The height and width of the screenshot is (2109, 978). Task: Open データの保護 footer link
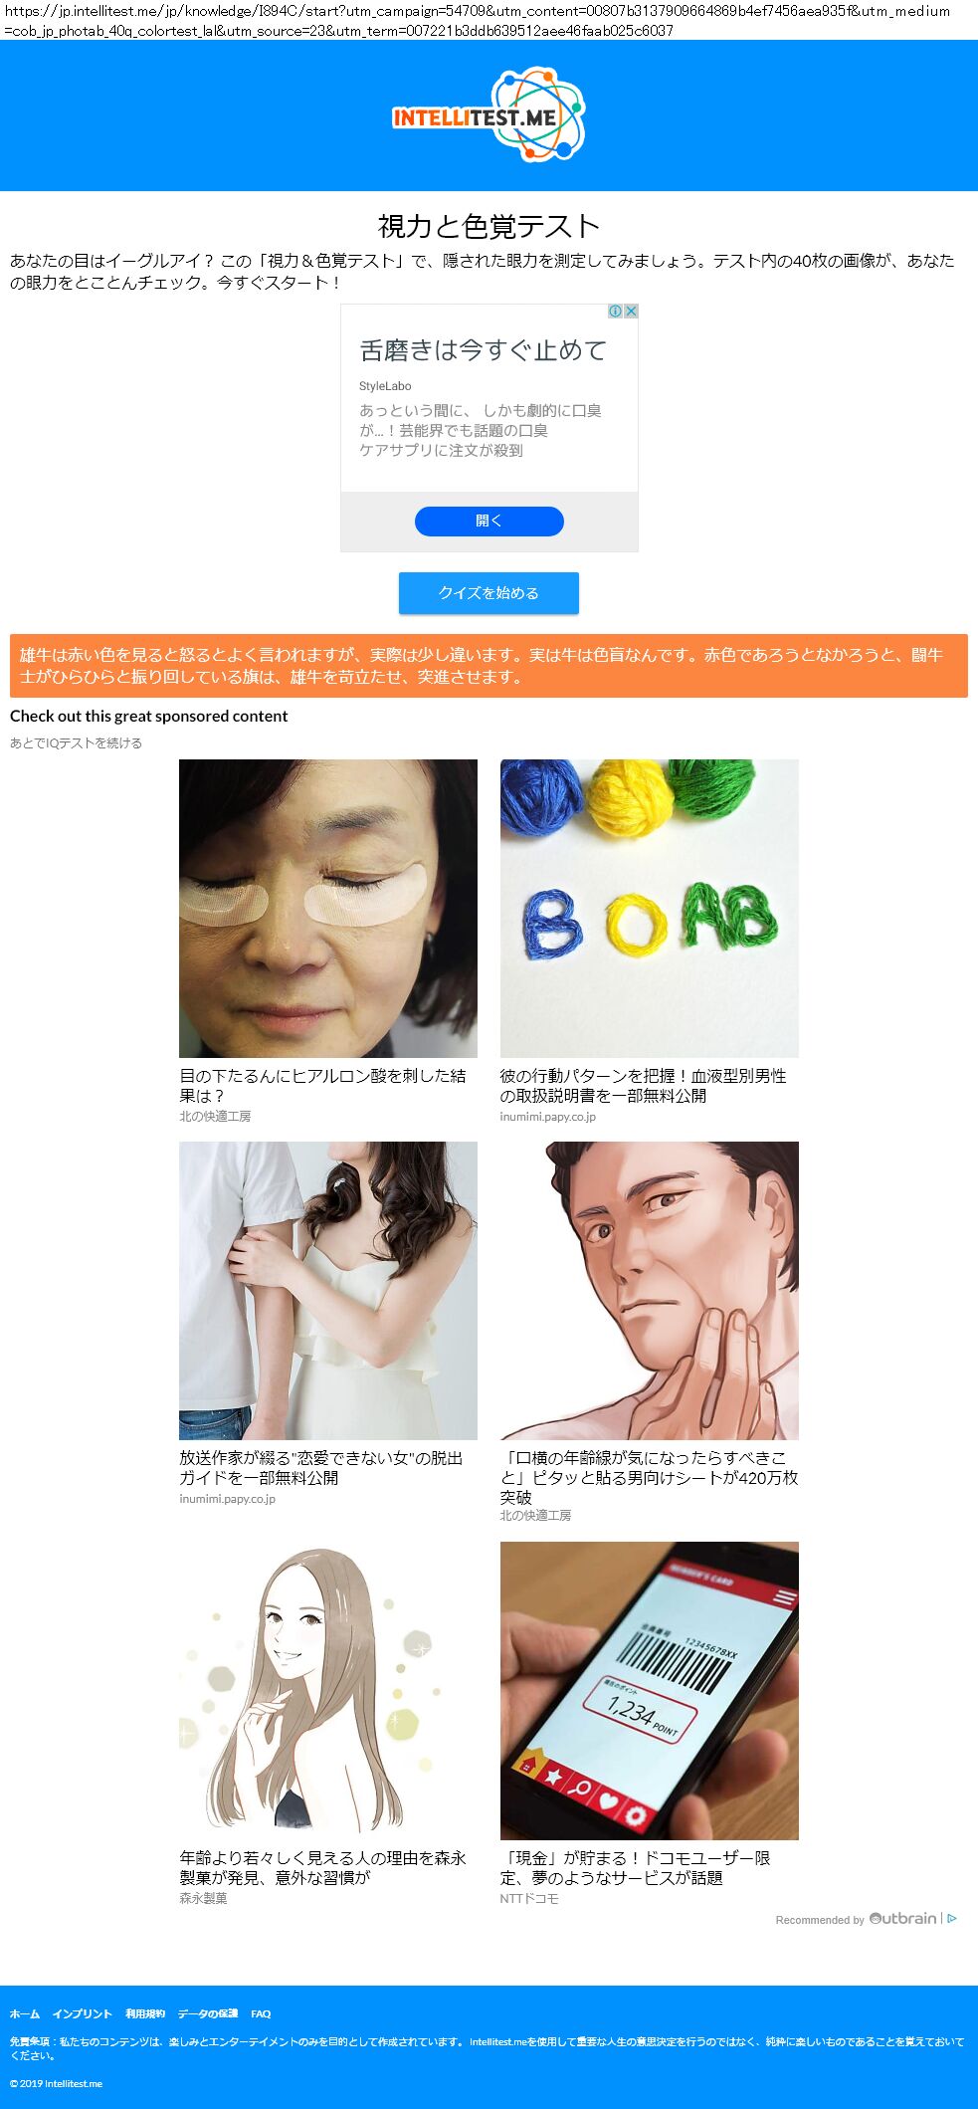tap(208, 2013)
